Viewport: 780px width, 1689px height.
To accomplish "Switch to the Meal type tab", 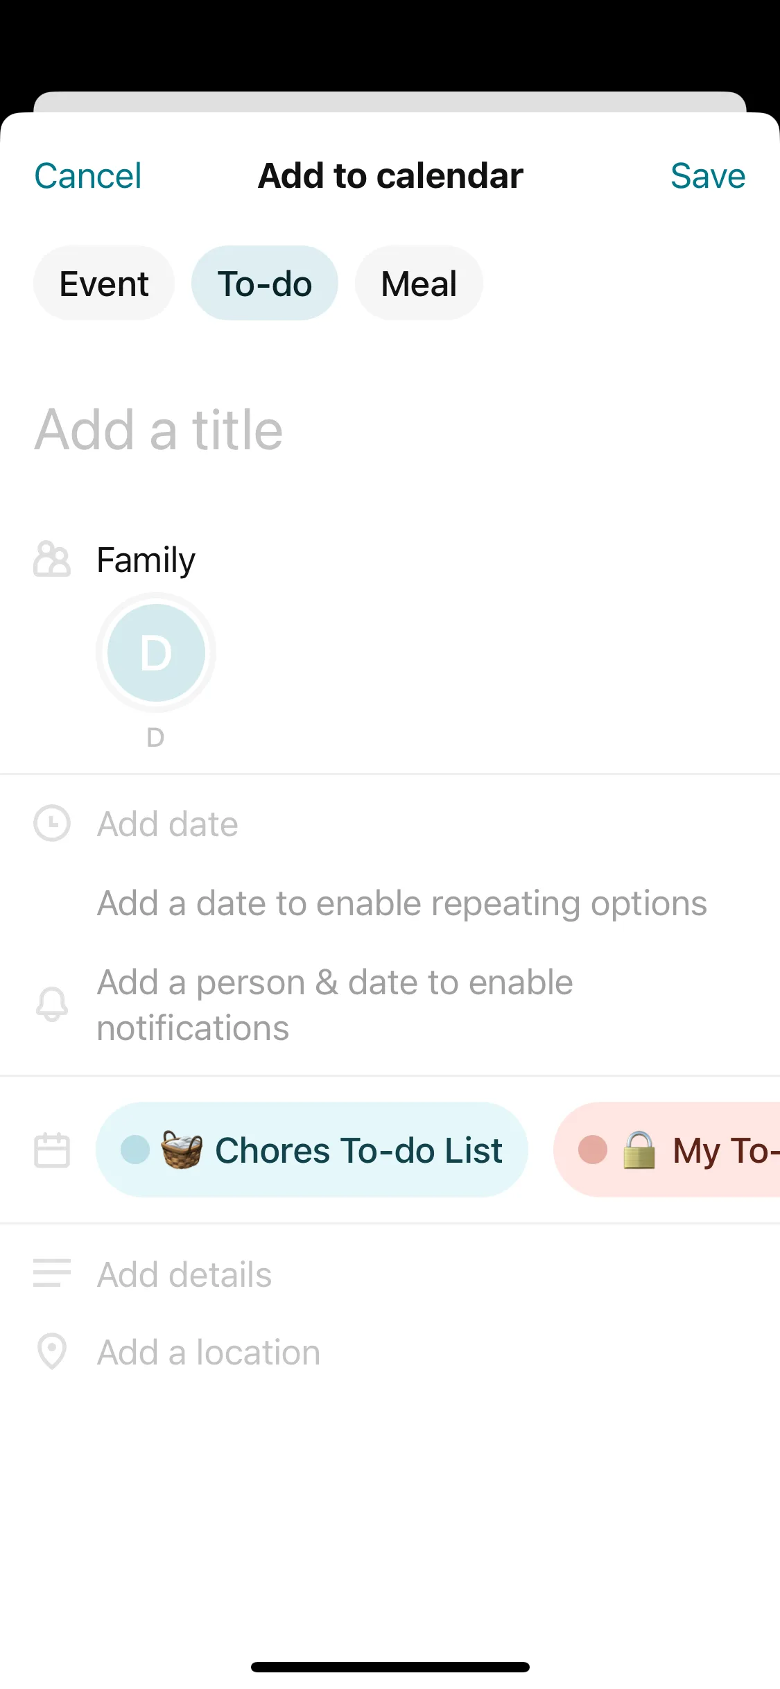I will (x=419, y=284).
